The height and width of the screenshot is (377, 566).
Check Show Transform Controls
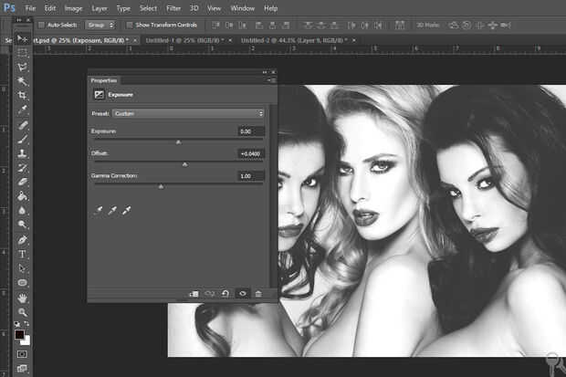(128, 25)
